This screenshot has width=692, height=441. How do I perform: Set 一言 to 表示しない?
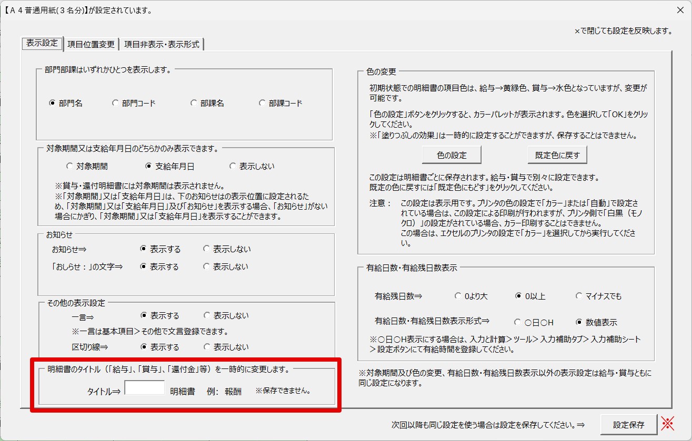[x=207, y=316]
